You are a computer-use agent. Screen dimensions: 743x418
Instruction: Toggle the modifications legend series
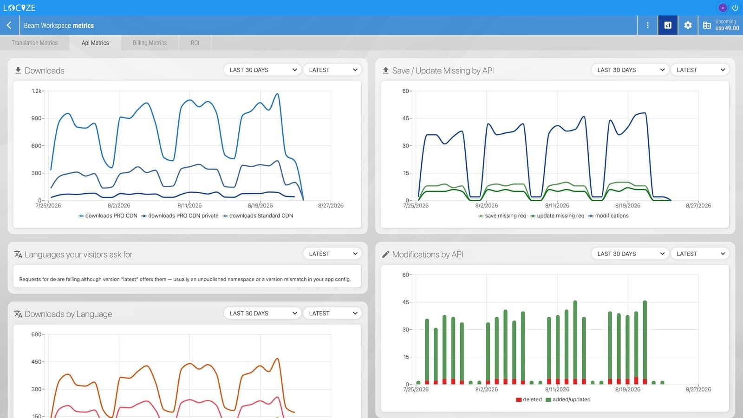click(608, 216)
